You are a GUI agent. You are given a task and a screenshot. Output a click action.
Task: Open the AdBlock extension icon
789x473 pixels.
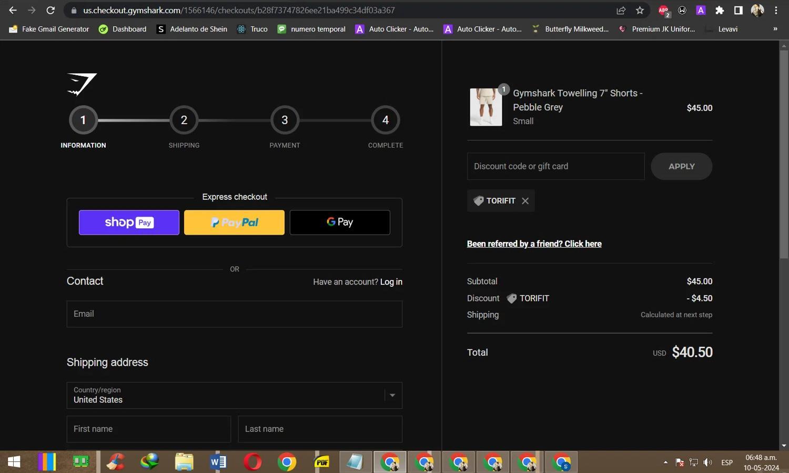(664, 10)
